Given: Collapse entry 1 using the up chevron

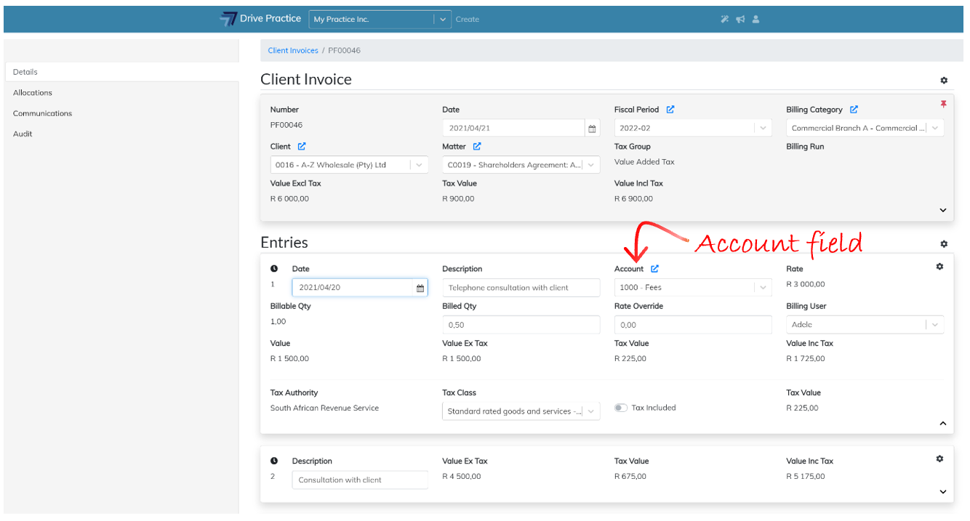Looking at the screenshot, I should click(x=942, y=423).
